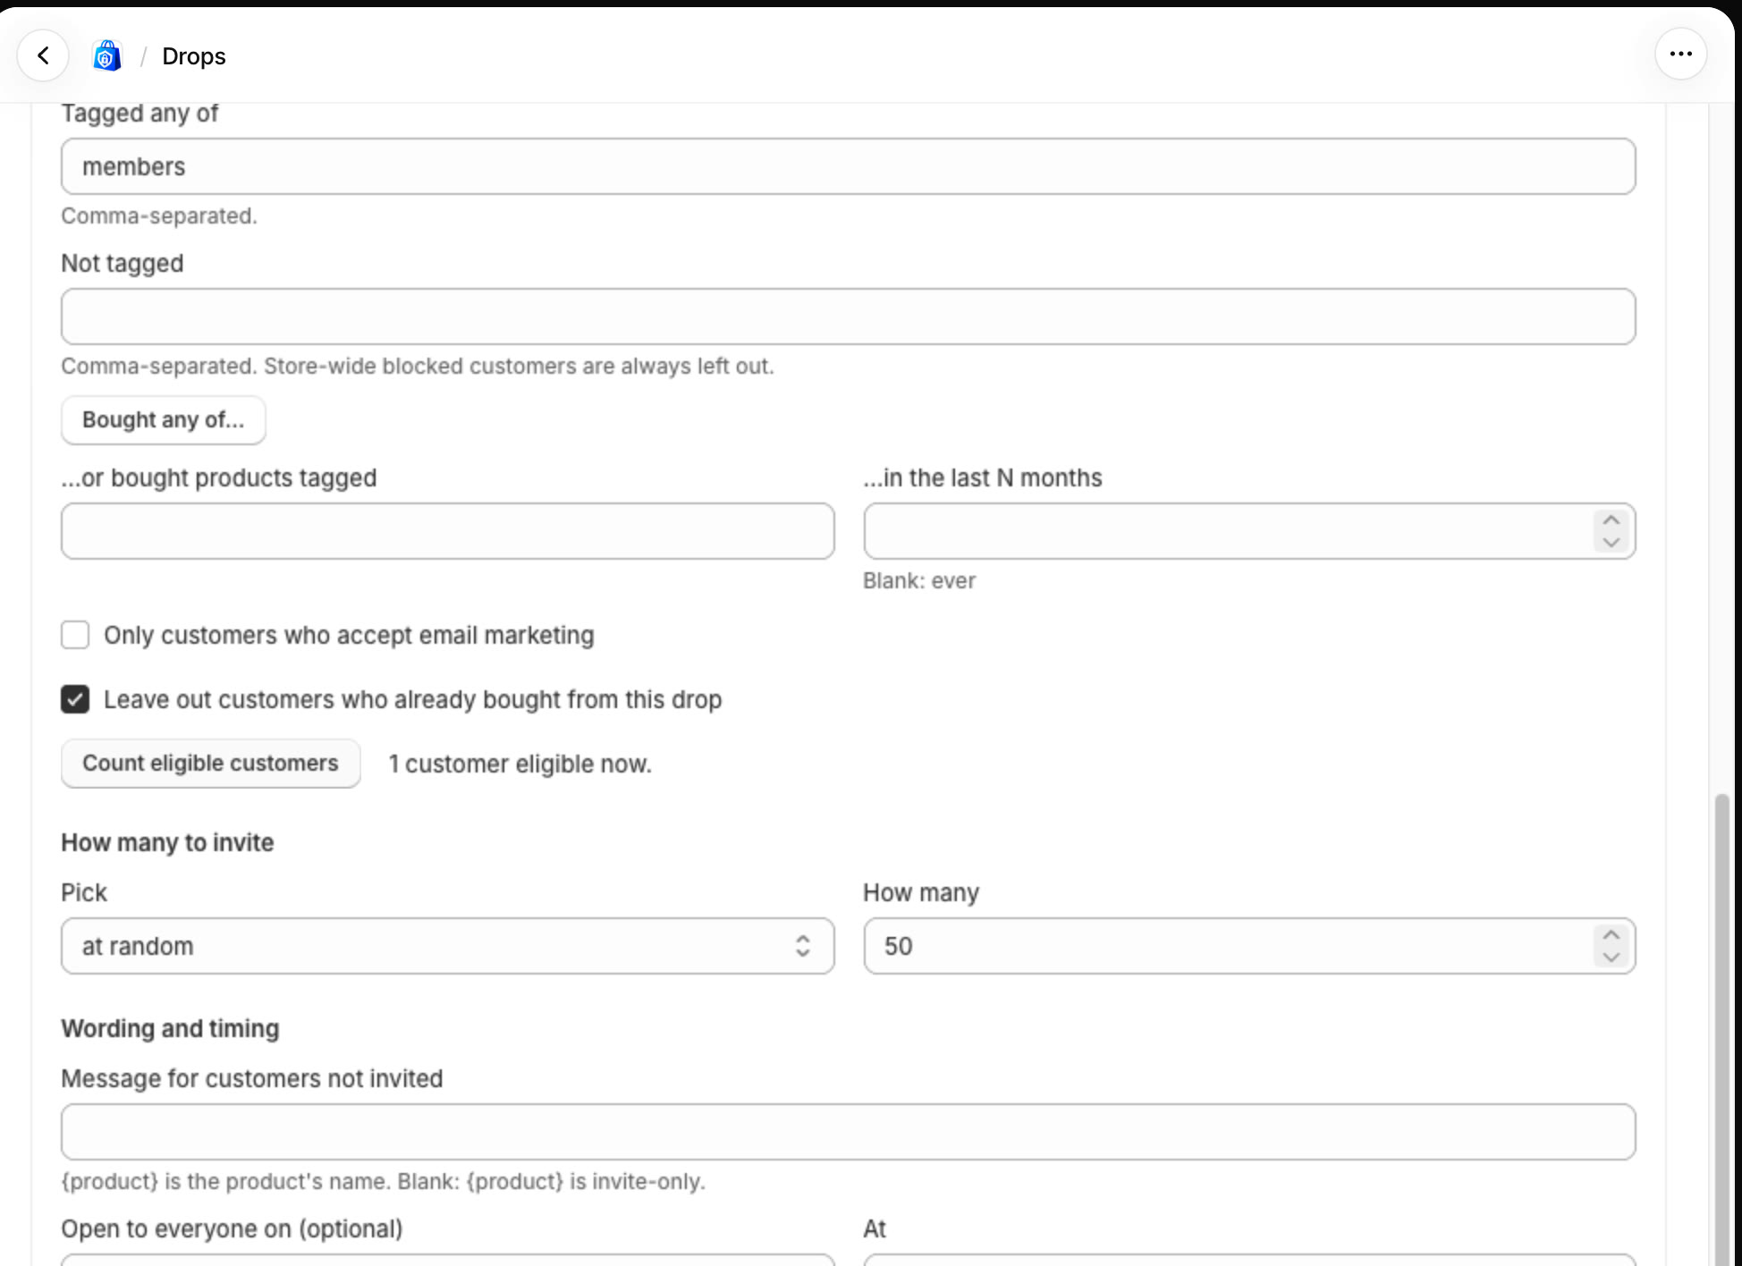Focus the or bought products tagged field
The image size is (1742, 1266).
click(447, 531)
